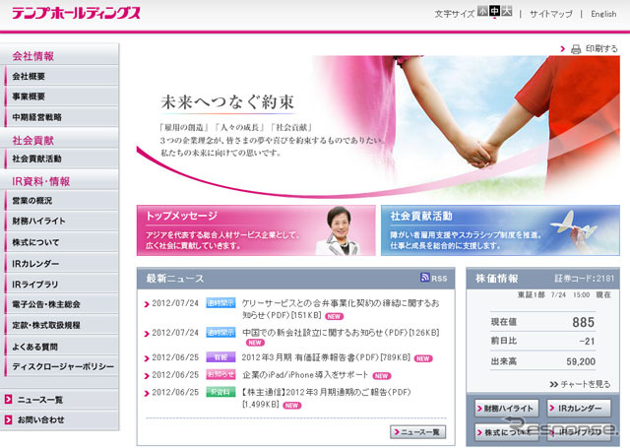Click the 出来高 value 59,200
This screenshot has height=448, width=630.
pyautogui.click(x=581, y=361)
